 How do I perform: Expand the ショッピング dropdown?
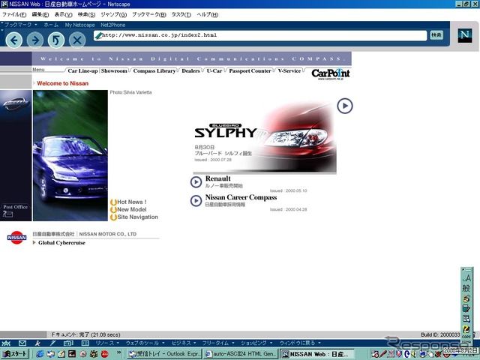pyautogui.click(x=256, y=343)
